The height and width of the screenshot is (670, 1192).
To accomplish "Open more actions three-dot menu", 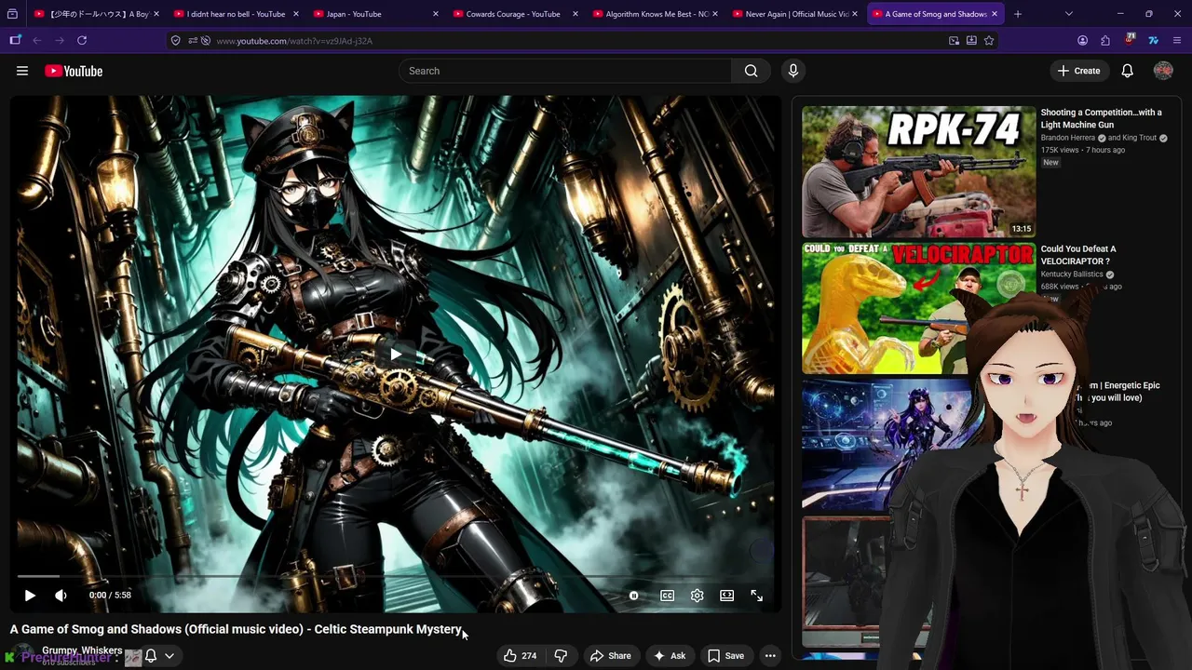I will (770, 656).
